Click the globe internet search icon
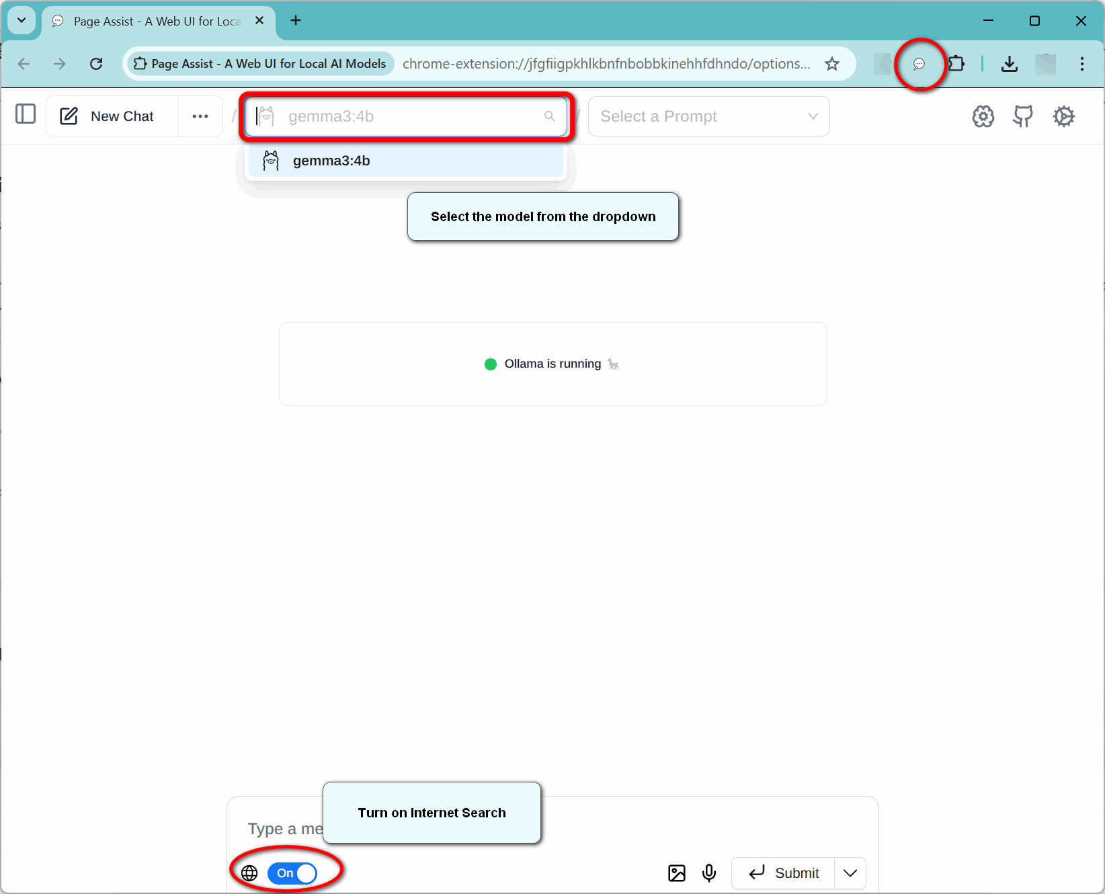The width and height of the screenshot is (1105, 894). pos(249,873)
